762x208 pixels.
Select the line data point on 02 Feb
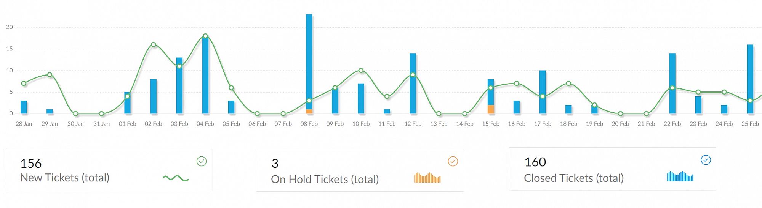(x=154, y=44)
